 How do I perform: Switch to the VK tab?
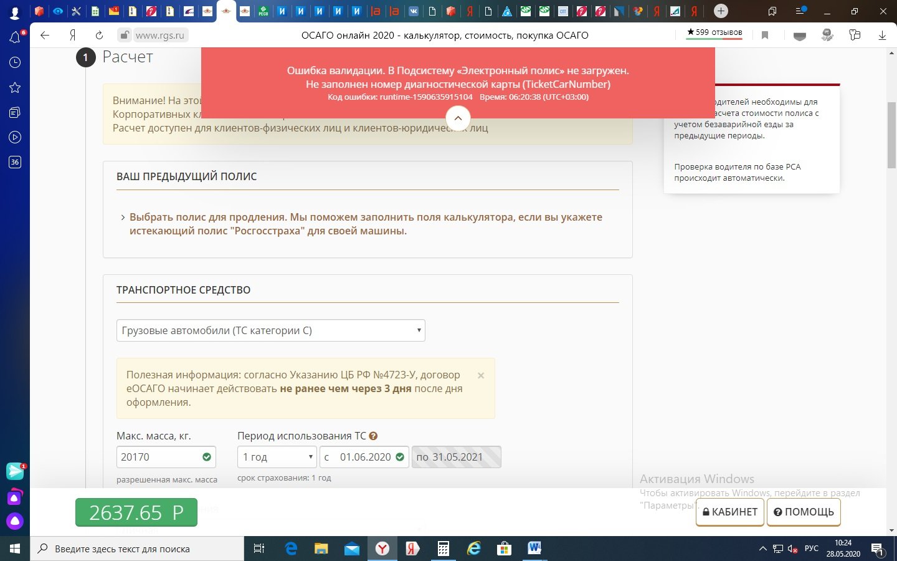(413, 11)
